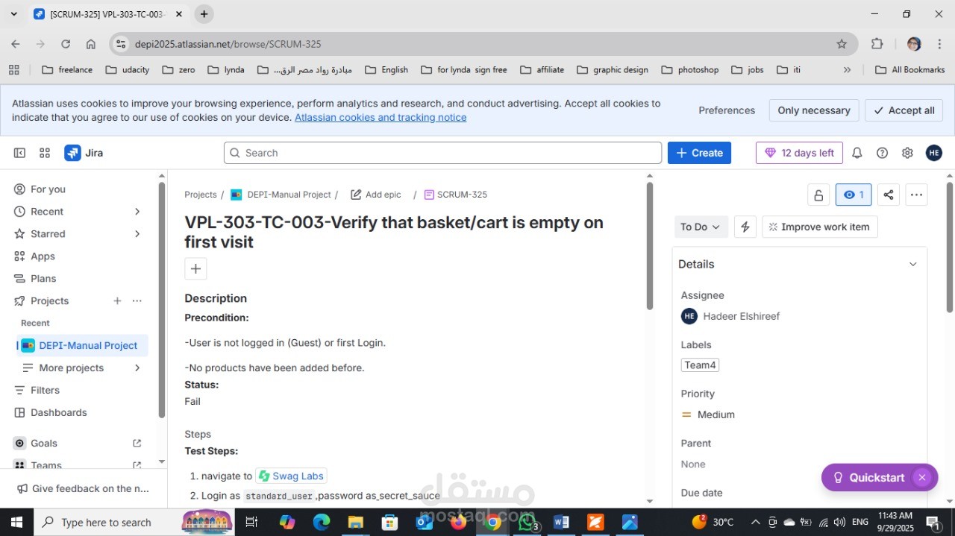Open the app switcher grid icon
The height and width of the screenshot is (536, 955).
point(45,153)
